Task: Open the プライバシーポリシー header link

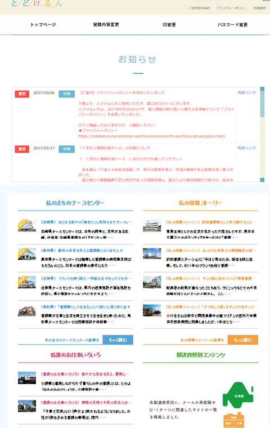Action: click(232, 8)
